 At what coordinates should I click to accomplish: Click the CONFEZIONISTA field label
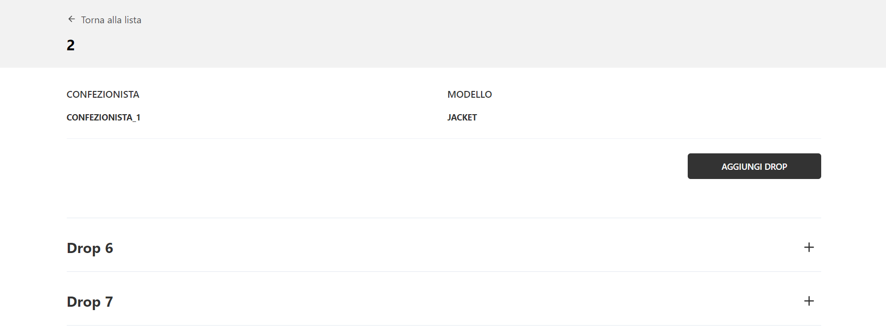coord(103,94)
